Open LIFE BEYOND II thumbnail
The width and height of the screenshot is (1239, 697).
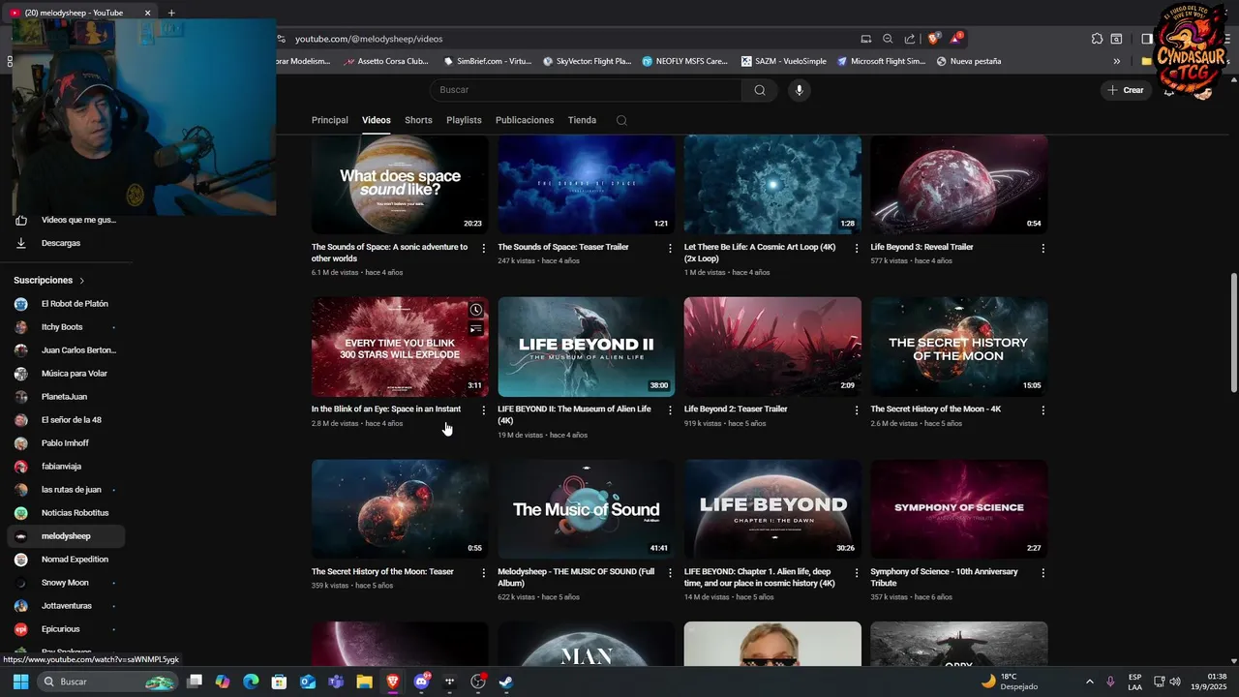[587, 347]
